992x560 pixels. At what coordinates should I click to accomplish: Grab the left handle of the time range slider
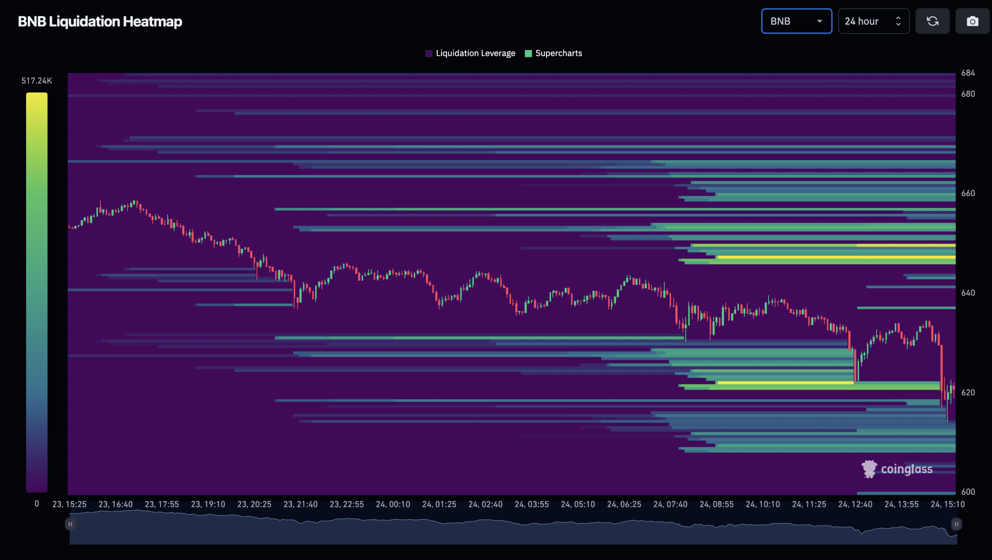pyautogui.click(x=70, y=524)
